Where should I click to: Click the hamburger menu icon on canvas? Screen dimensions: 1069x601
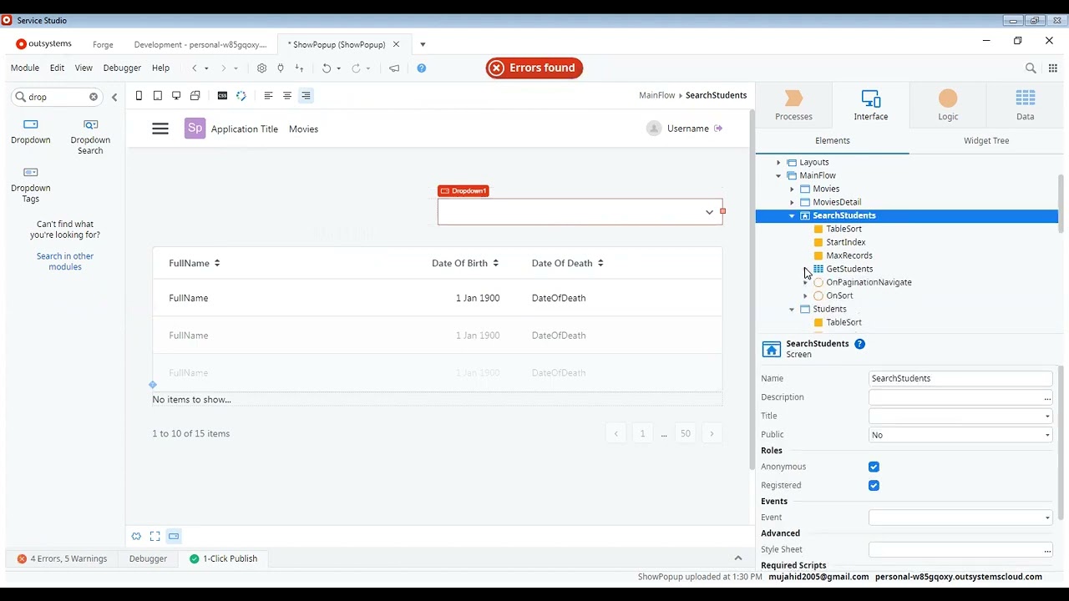click(160, 129)
